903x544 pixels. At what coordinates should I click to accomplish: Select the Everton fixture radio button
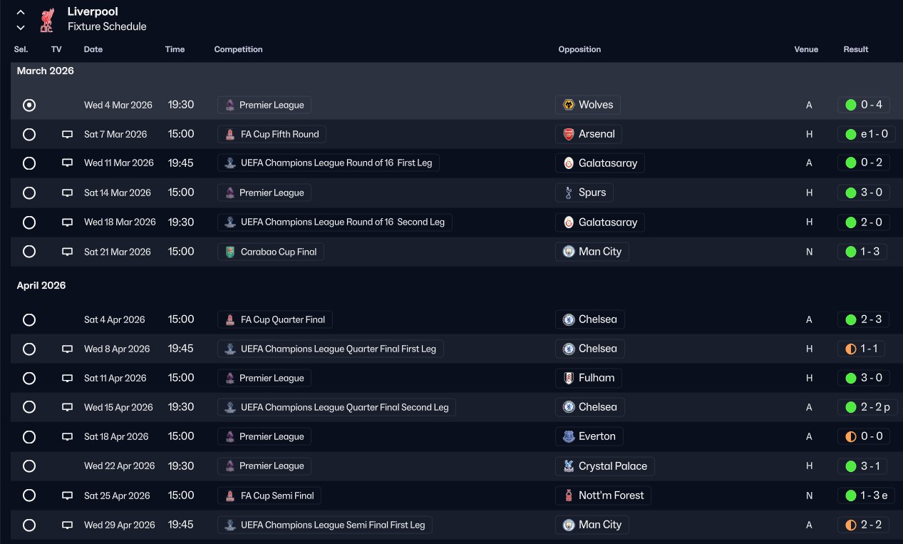(x=29, y=436)
